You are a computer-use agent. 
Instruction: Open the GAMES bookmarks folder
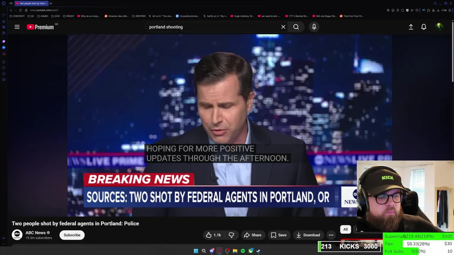[x=43, y=16]
